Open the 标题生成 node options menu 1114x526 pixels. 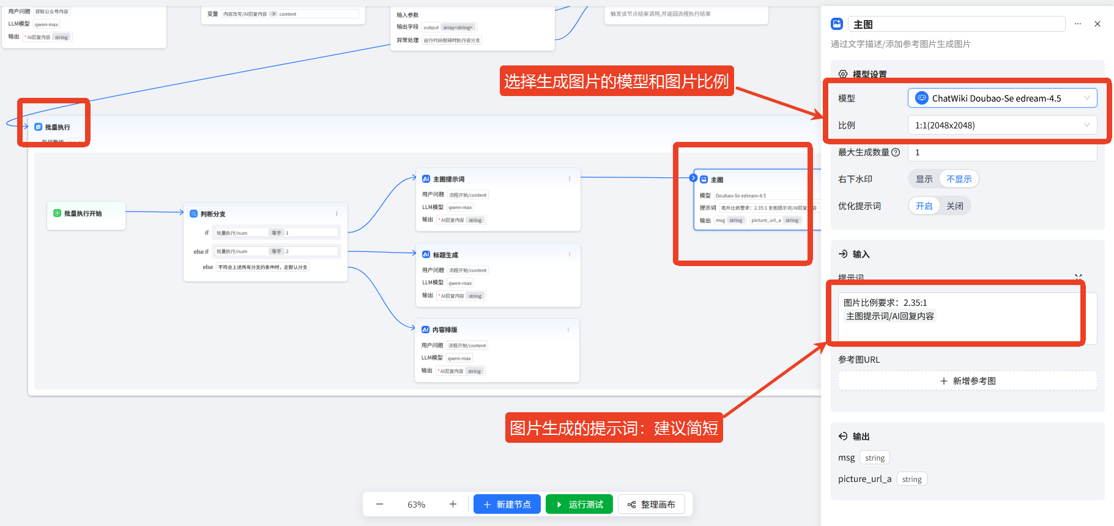pos(570,254)
